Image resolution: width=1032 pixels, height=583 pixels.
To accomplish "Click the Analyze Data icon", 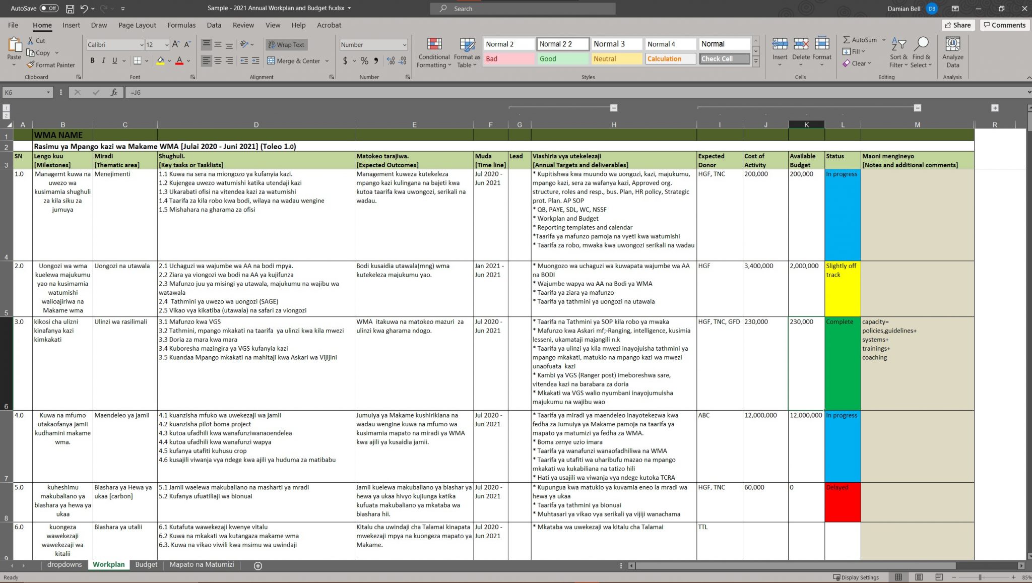I will (x=952, y=44).
